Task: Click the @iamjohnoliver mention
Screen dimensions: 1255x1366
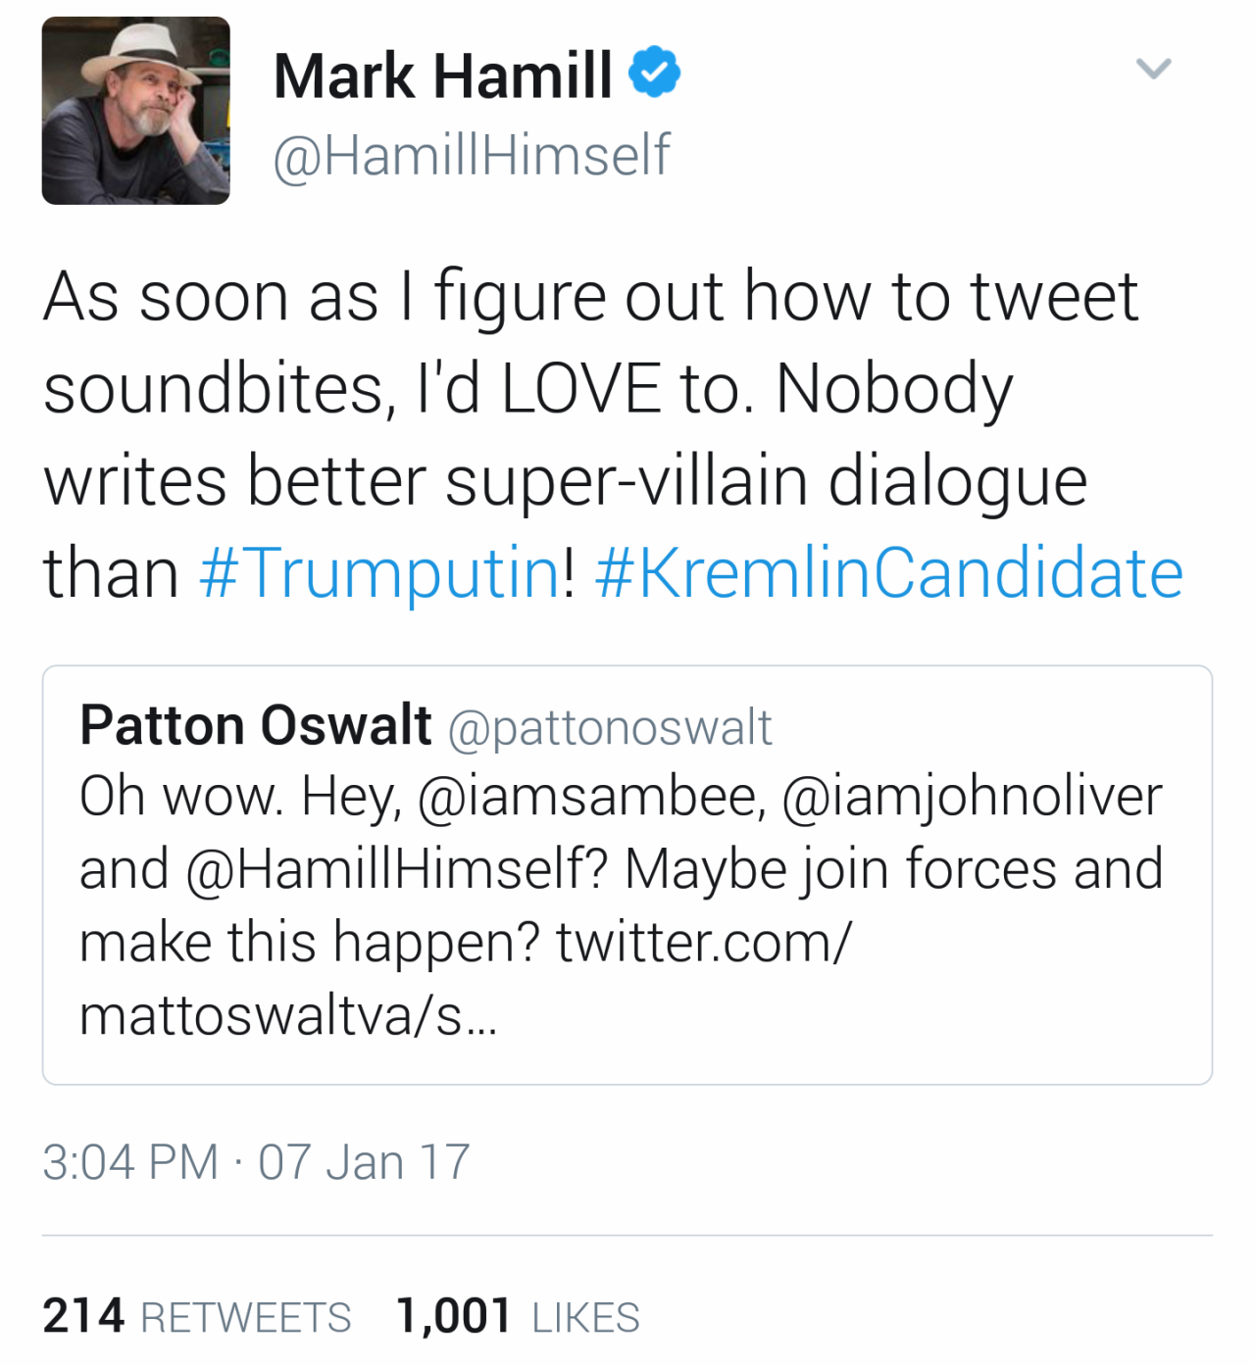Action: coord(971,796)
